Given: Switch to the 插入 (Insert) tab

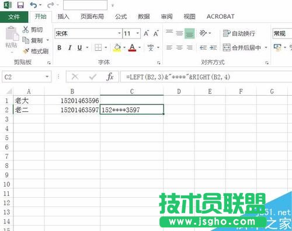Looking at the screenshot, I should [x=63, y=16].
